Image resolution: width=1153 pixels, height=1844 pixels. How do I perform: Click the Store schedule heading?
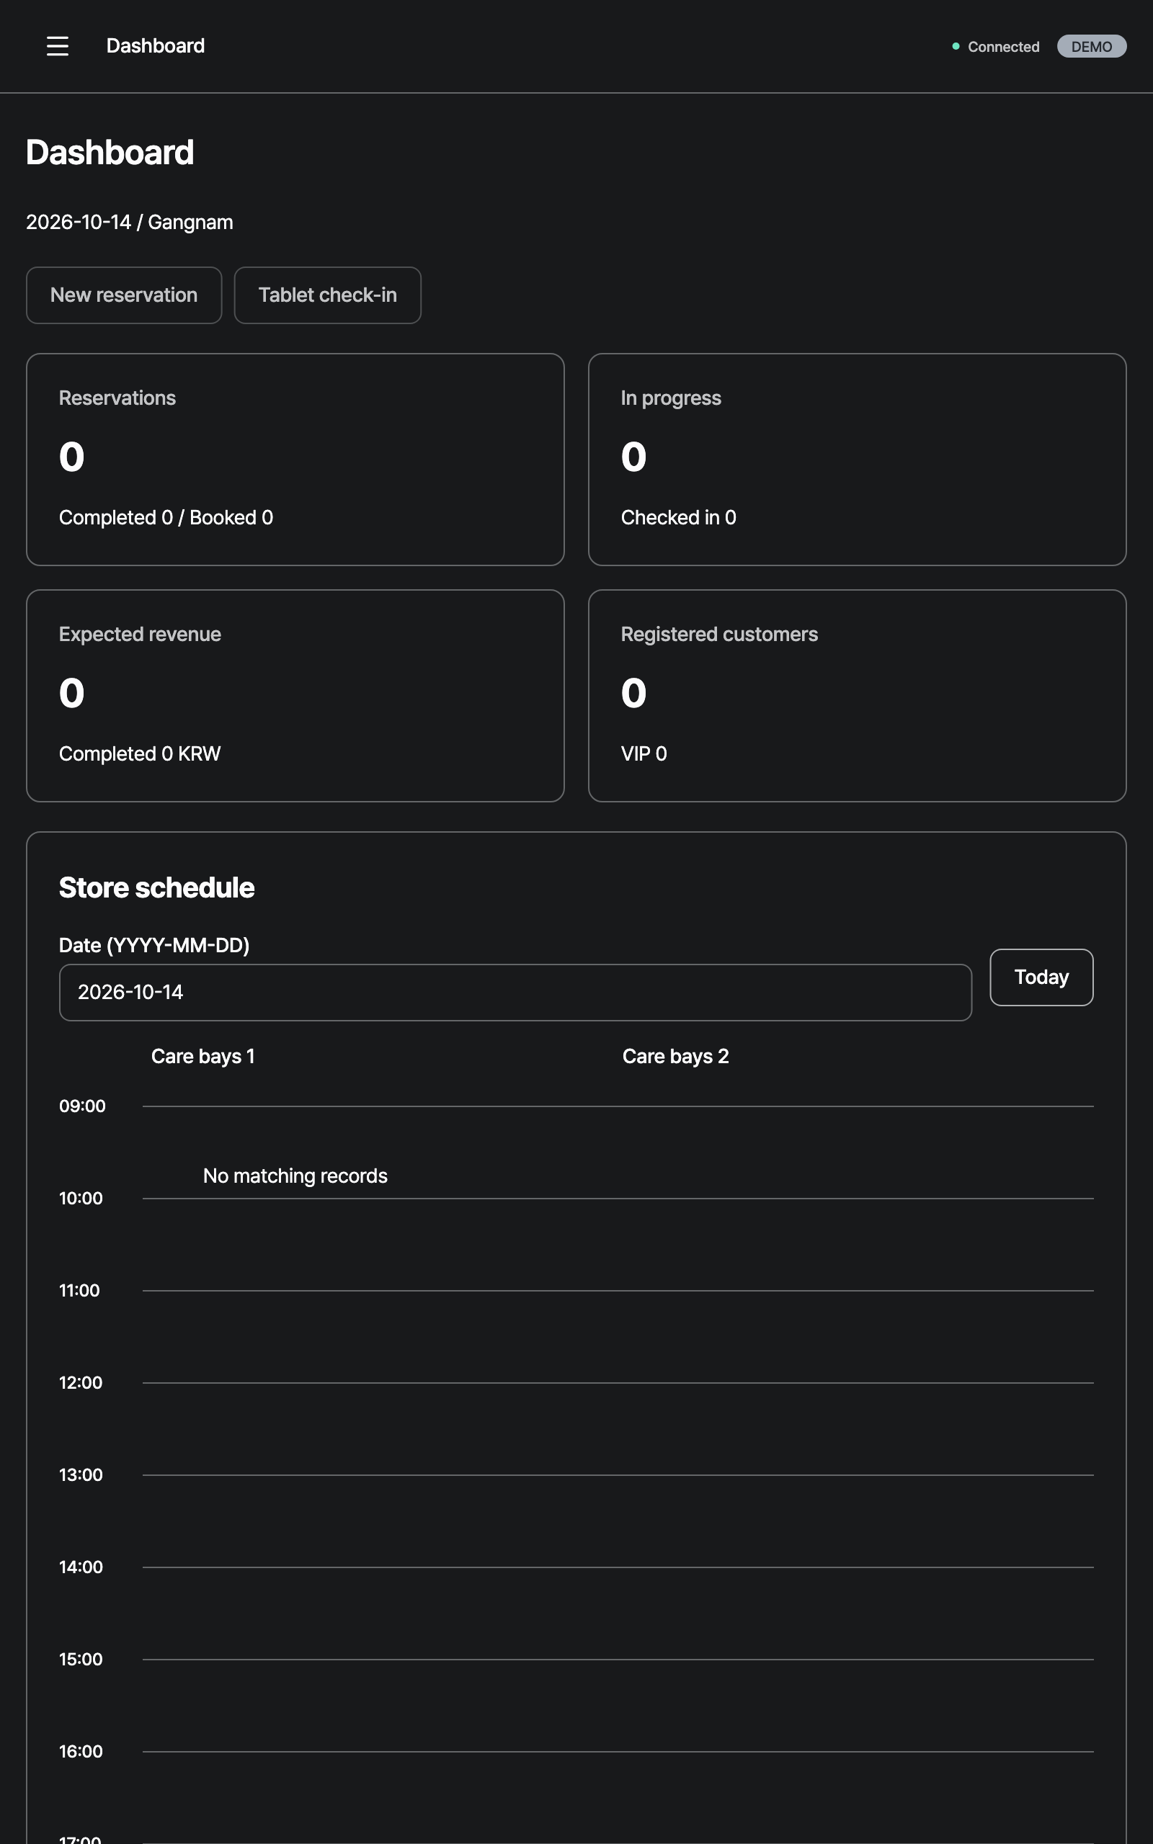click(157, 887)
